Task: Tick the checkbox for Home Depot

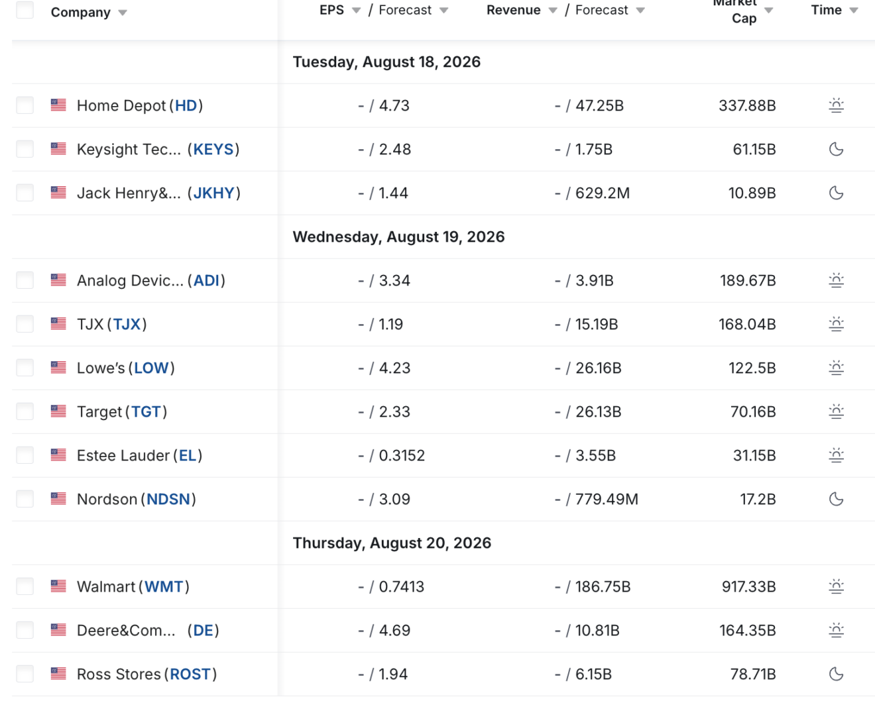Action: pos(25,105)
